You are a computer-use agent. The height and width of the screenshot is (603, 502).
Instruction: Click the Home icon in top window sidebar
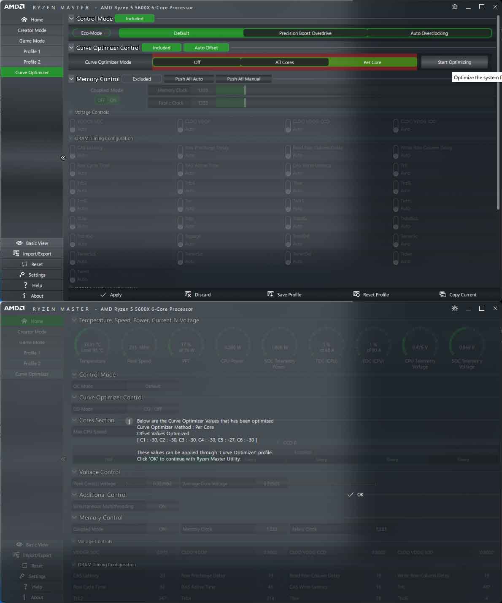click(24, 20)
